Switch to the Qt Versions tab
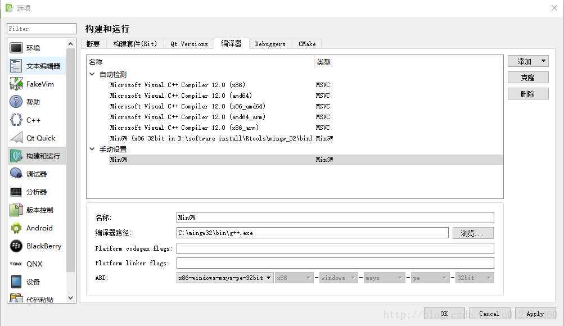The width and height of the screenshot is (564, 326). coord(189,44)
